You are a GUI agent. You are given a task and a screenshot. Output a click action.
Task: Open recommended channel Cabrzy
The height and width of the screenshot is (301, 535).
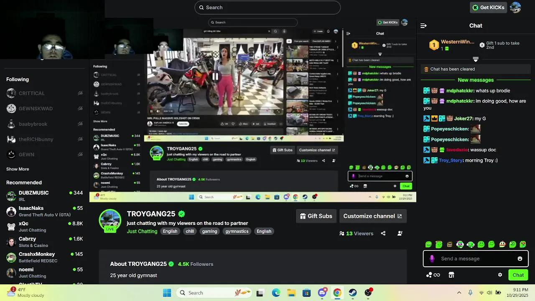coord(44,242)
